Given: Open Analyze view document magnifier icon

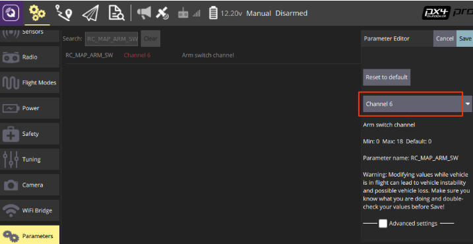Looking at the screenshot, I should [117, 13].
